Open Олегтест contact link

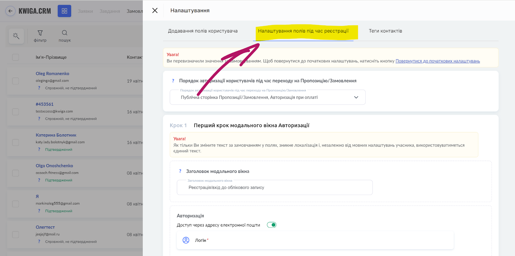45,227
